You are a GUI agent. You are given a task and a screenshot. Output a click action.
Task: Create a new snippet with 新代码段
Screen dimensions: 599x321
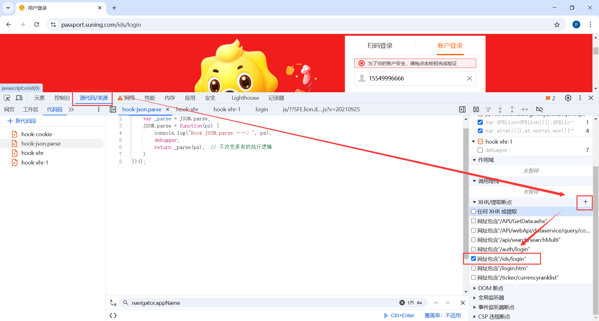point(22,121)
